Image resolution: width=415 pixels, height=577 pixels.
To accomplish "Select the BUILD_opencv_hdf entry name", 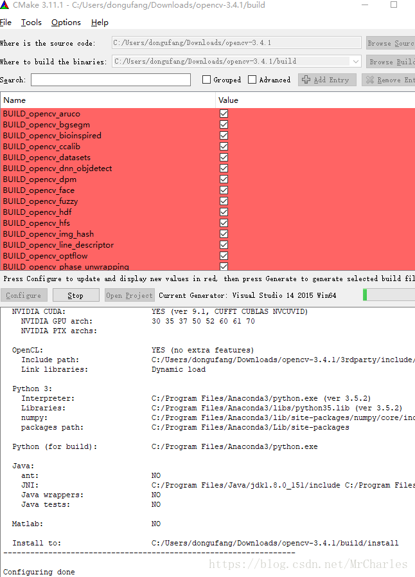I will [x=37, y=212].
